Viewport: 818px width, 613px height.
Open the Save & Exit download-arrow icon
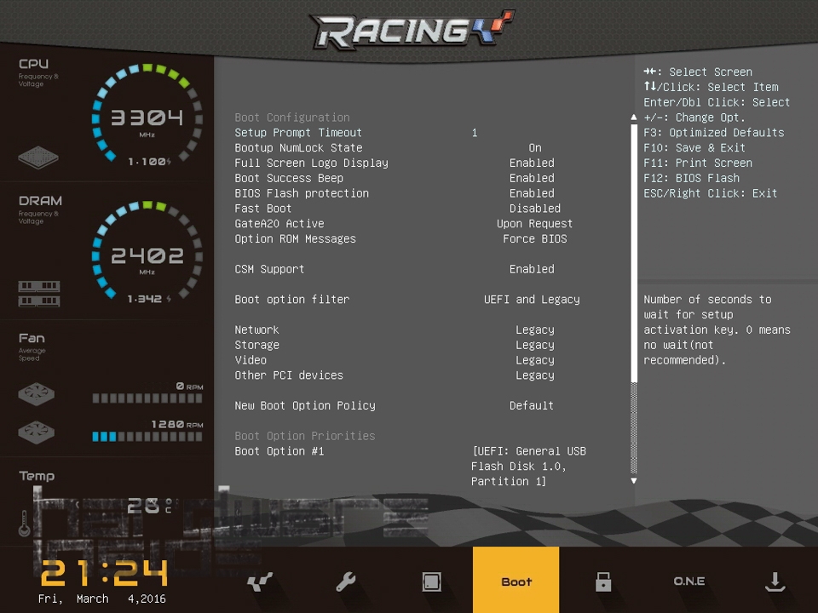(774, 582)
